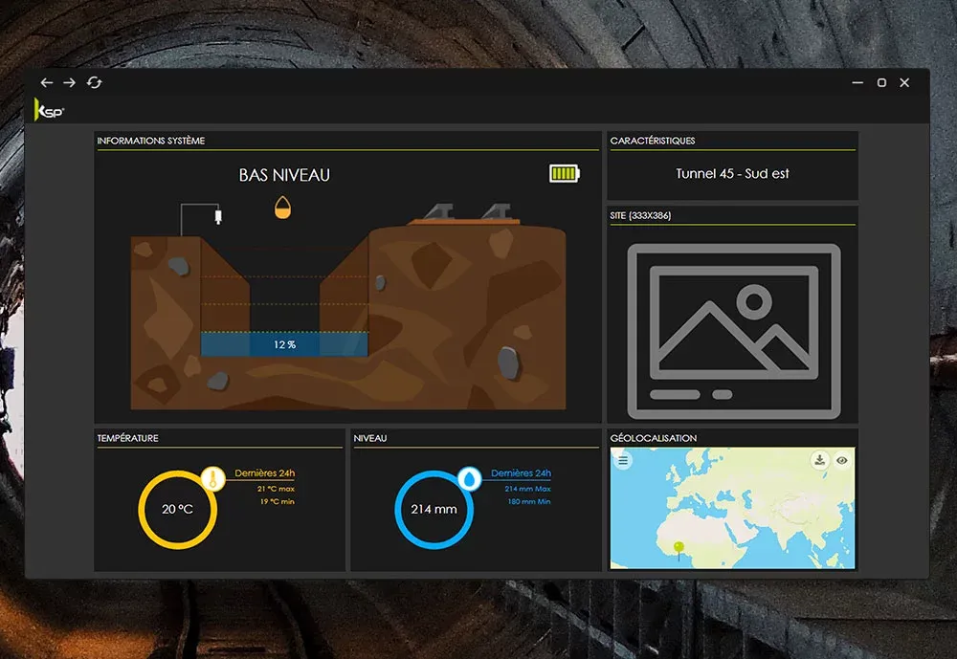957x659 pixels.
Task: Click the 12 % water level bar
Action: coord(284,344)
